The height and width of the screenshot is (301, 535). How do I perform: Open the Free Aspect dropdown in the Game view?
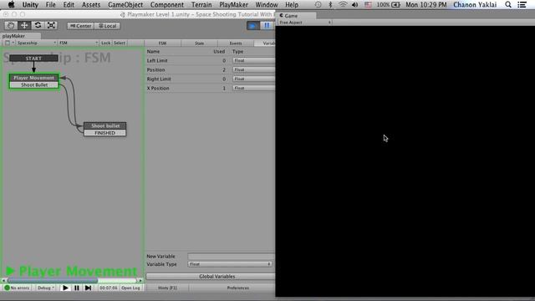(305, 23)
